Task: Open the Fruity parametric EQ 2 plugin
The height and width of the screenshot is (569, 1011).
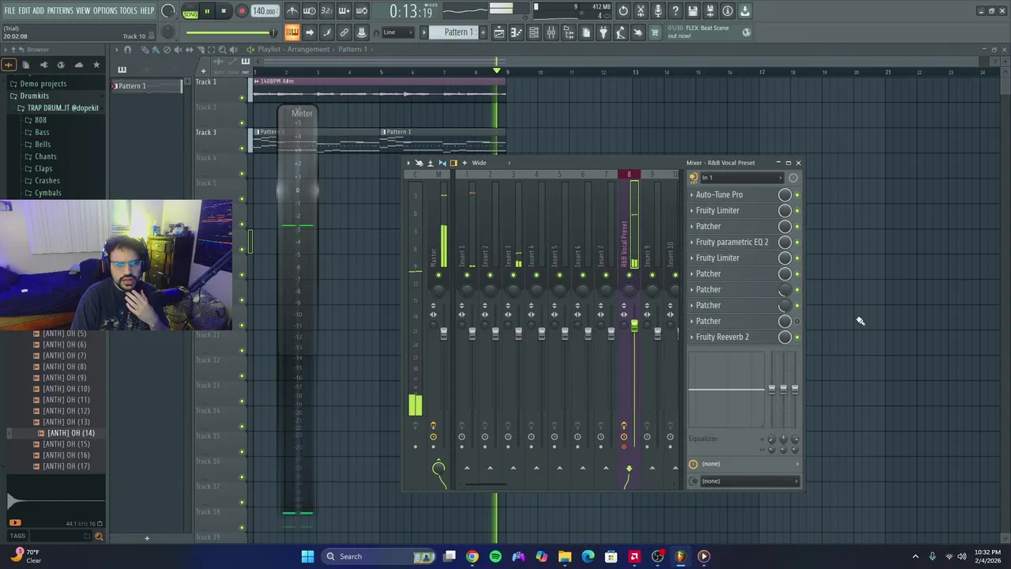Action: click(x=731, y=242)
